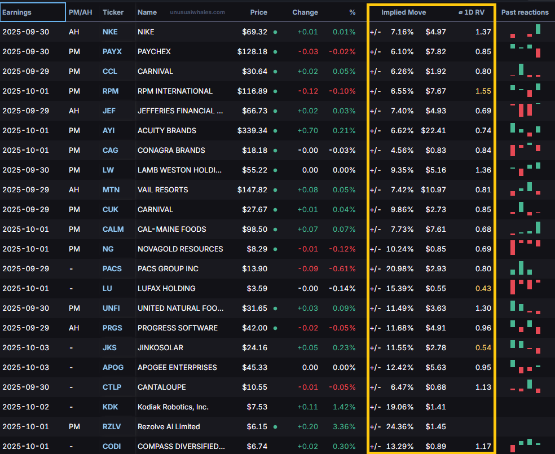Open the CUK ticker link
Image resolution: width=555 pixels, height=454 pixels.
pos(110,209)
